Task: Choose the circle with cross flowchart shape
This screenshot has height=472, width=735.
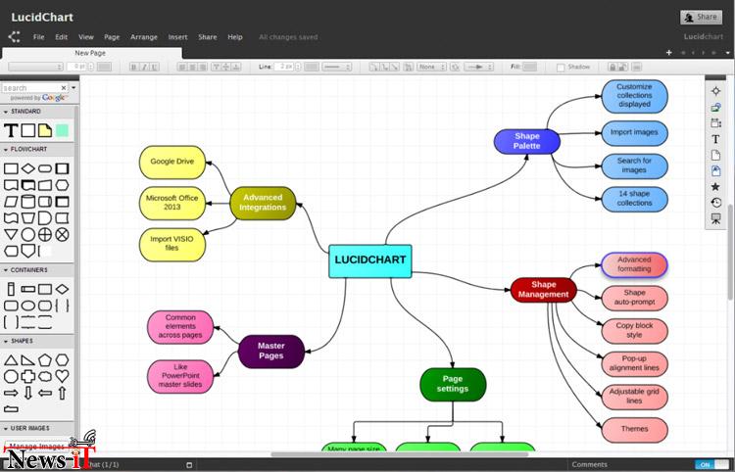Action: (45, 234)
